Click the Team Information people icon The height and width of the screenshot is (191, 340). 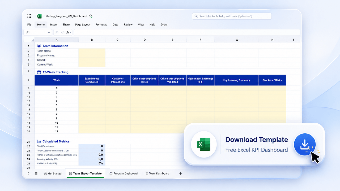click(39, 46)
